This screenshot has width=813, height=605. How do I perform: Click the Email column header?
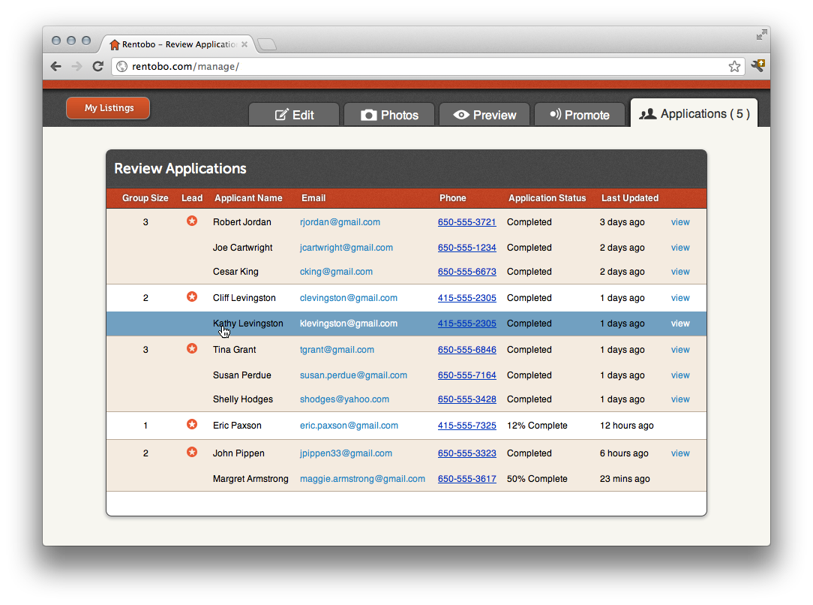pos(313,198)
